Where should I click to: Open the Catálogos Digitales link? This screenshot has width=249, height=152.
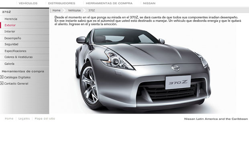[17, 77]
